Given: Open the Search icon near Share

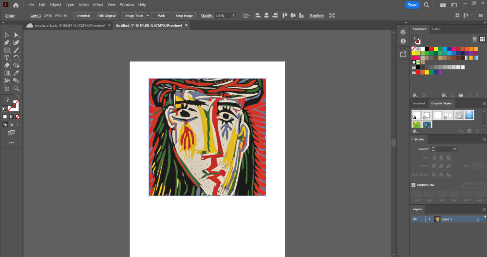Looking at the screenshot, I should tap(427, 5).
